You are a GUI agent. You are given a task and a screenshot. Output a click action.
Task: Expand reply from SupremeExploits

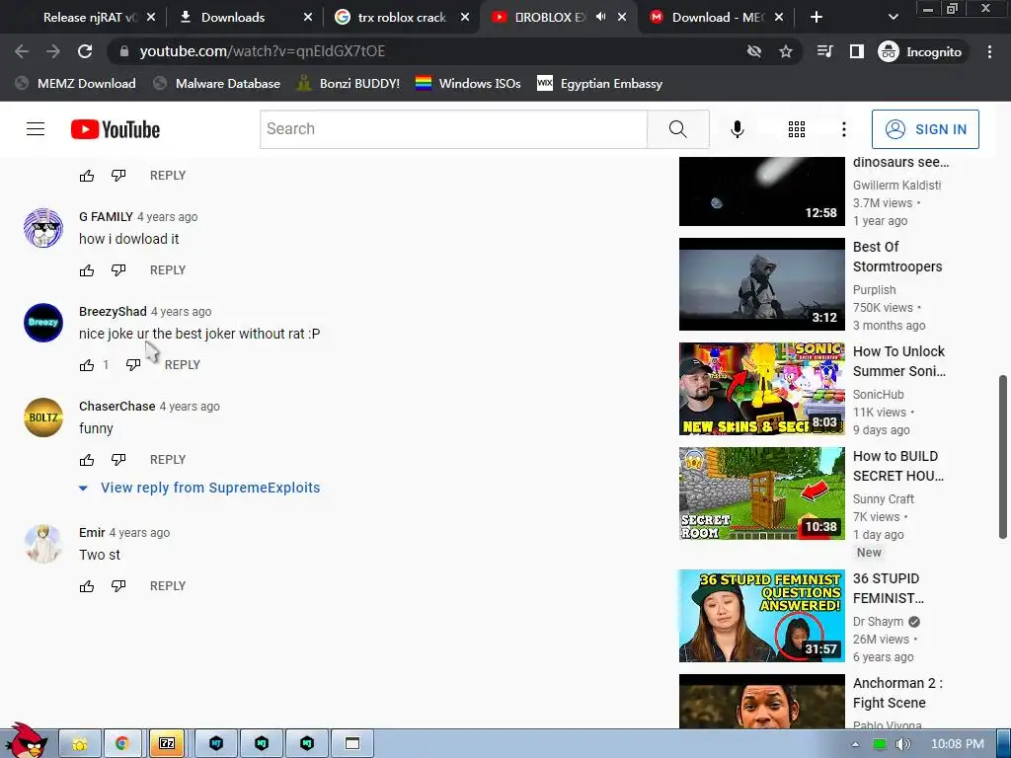click(199, 488)
